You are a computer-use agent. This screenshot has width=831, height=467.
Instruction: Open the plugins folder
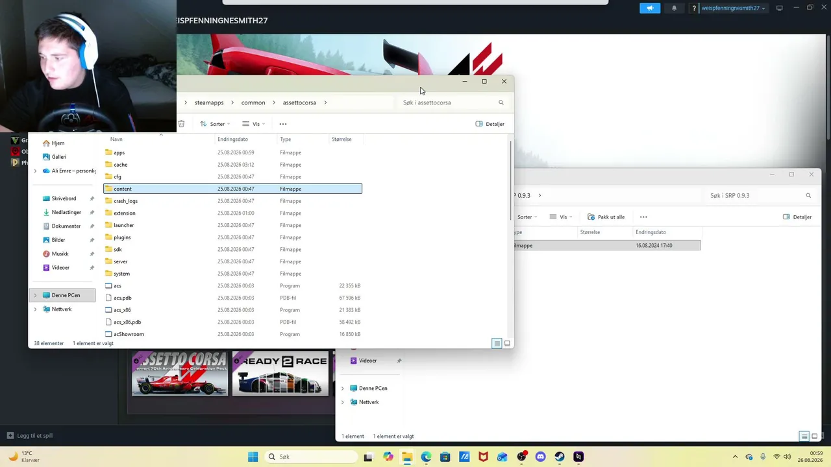click(232, 237)
